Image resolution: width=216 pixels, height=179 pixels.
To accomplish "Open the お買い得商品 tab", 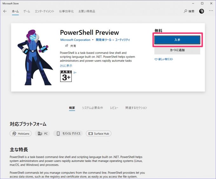I will point(87,11).
